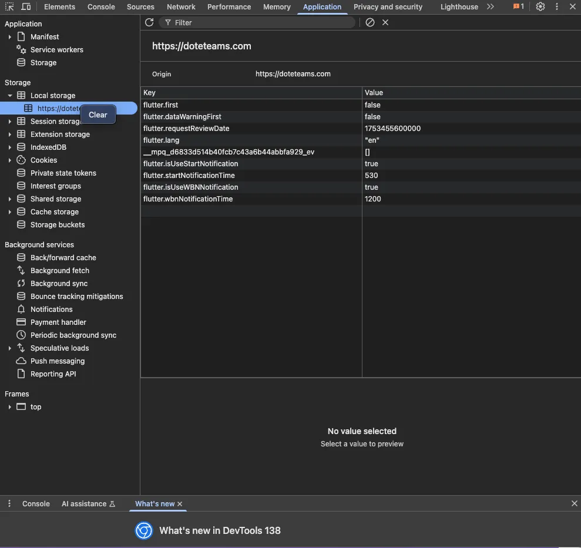Expand the IndexedDB node
This screenshot has height=548, width=581.
coord(9,147)
